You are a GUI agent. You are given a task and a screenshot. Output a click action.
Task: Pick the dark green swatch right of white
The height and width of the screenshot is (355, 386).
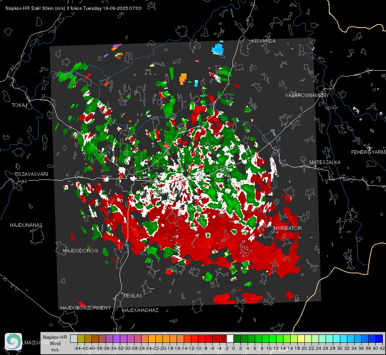coord(237,338)
